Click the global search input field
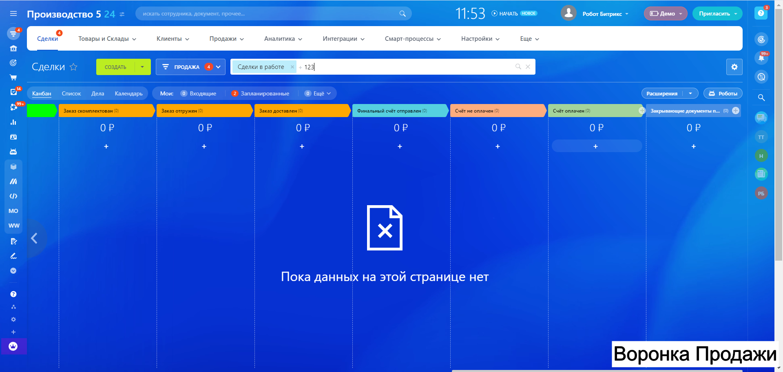The height and width of the screenshot is (372, 783). point(273,13)
